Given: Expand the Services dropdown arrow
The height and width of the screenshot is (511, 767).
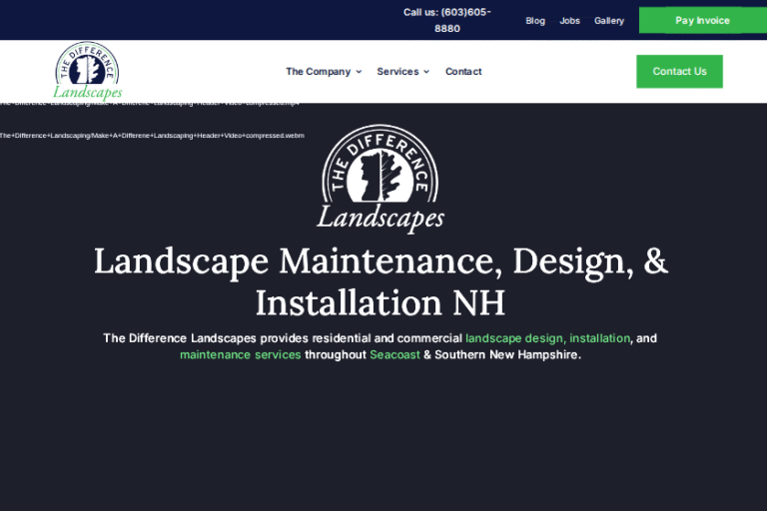Looking at the screenshot, I should [426, 72].
